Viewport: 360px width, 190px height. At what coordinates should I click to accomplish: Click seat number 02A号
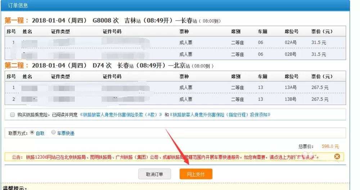(291, 43)
